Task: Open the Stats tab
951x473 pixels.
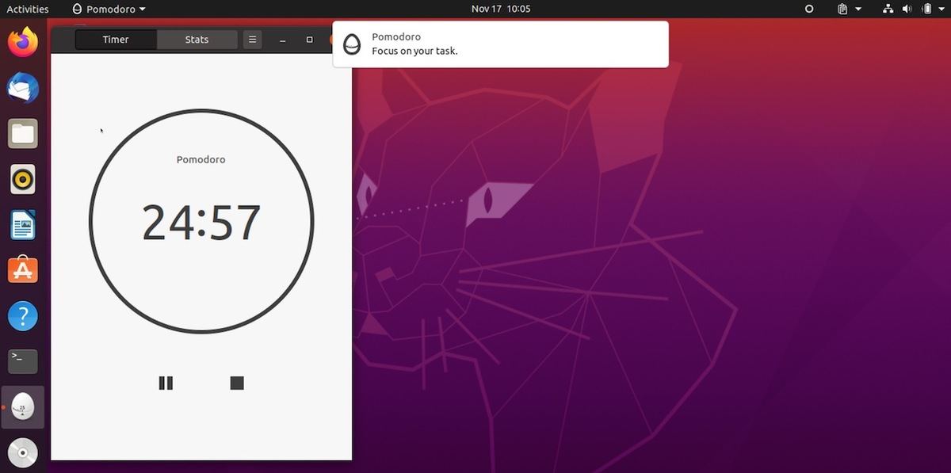Action: coord(197,40)
